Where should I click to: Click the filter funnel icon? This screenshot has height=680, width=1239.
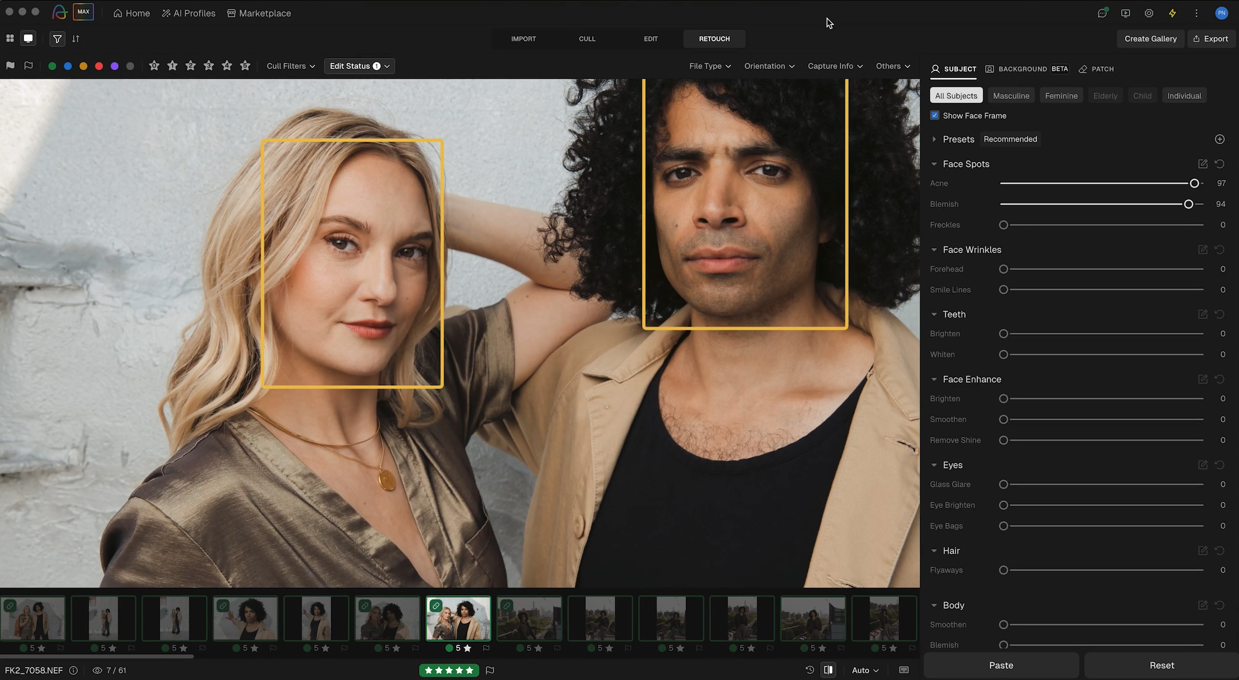(x=57, y=38)
